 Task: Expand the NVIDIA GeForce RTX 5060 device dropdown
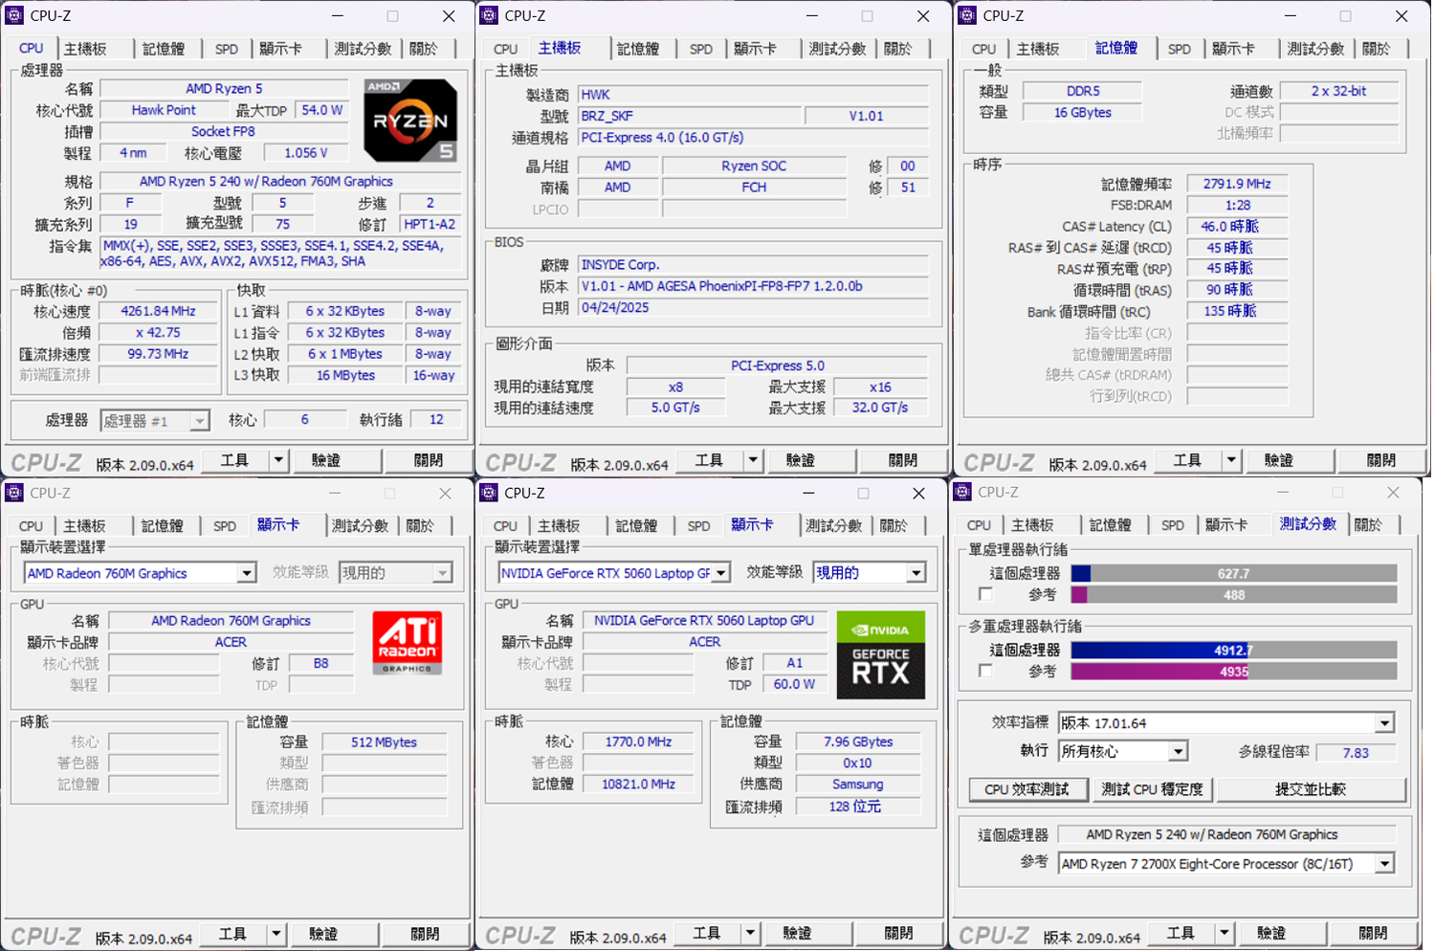721,573
